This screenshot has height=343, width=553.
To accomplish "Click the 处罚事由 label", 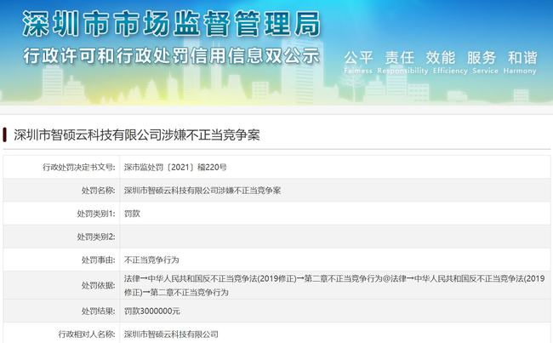I will (98, 260).
